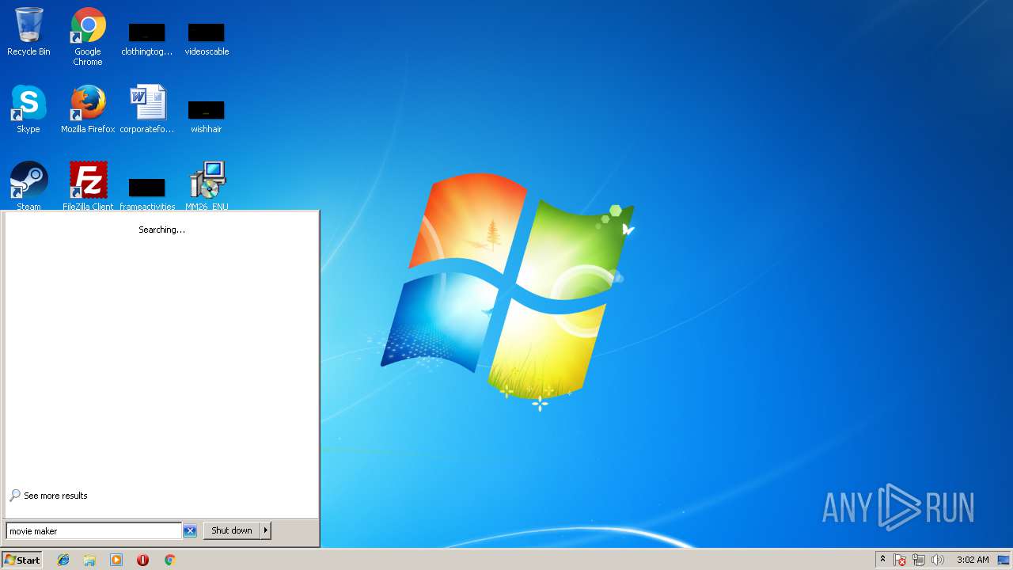Image resolution: width=1013 pixels, height=570 pixels.
Task: Launch Mozilla Firefox desktop shortcut
Action: pyautogui.click(x=88, y=109)
